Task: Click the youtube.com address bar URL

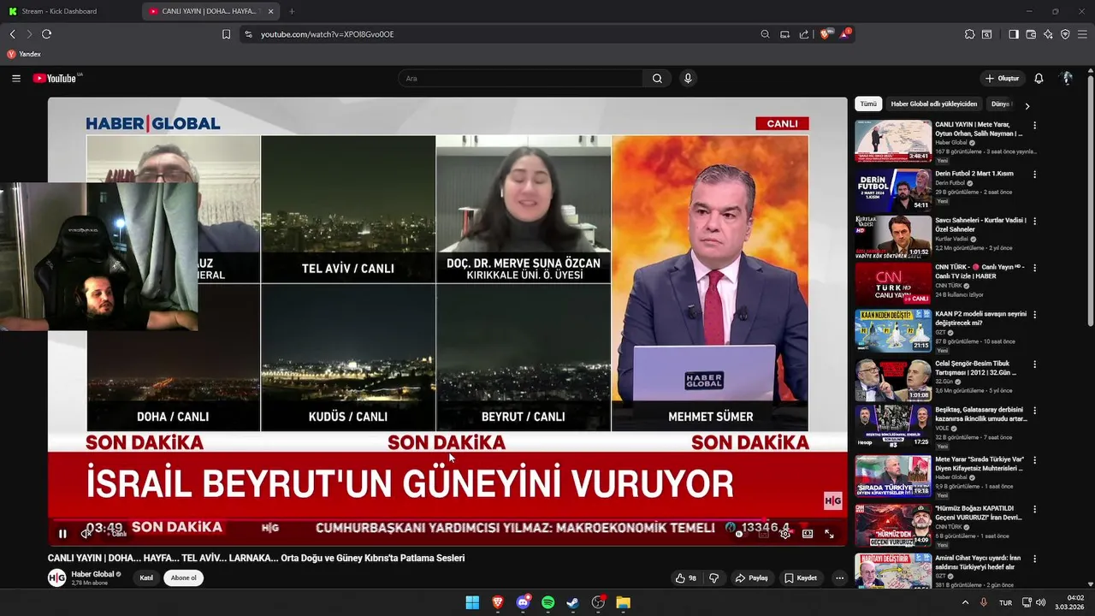Action: tap(327, 34)
